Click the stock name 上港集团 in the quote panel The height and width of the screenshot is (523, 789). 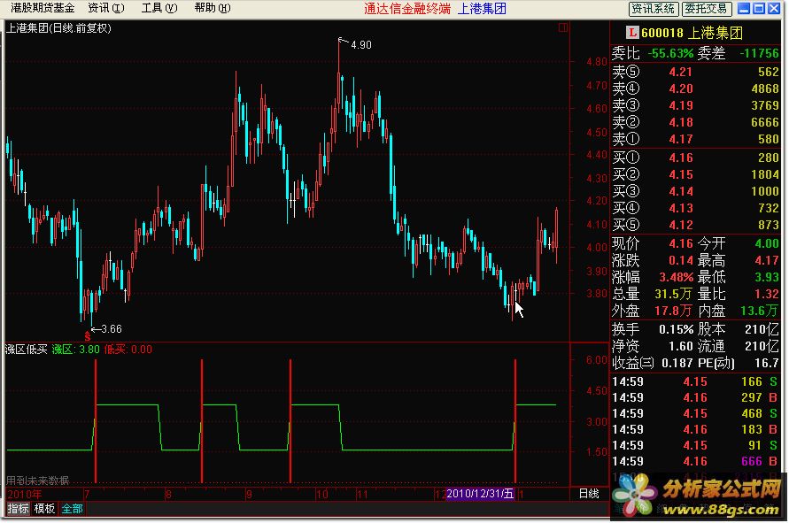(715, 34)
